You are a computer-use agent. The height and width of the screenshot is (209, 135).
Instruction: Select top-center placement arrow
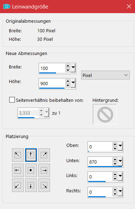pos(31,155)
